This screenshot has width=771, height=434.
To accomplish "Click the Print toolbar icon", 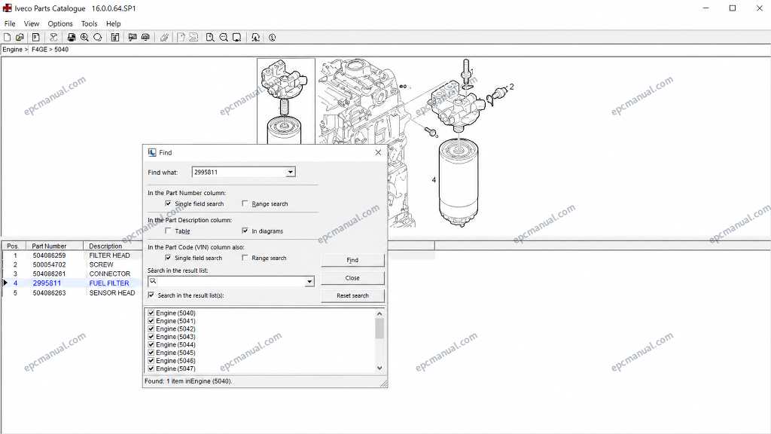I will click(72, 38).
